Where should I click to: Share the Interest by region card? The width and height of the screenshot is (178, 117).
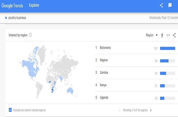tap(174, 35)
